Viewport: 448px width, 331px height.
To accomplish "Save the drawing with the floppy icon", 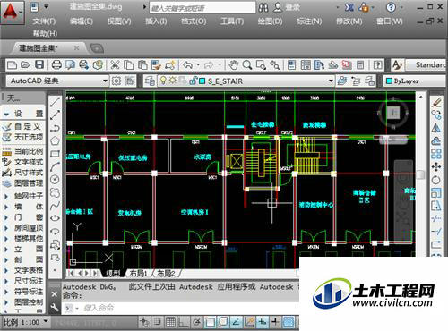I will pyautogui.click(x=39, y=64).
